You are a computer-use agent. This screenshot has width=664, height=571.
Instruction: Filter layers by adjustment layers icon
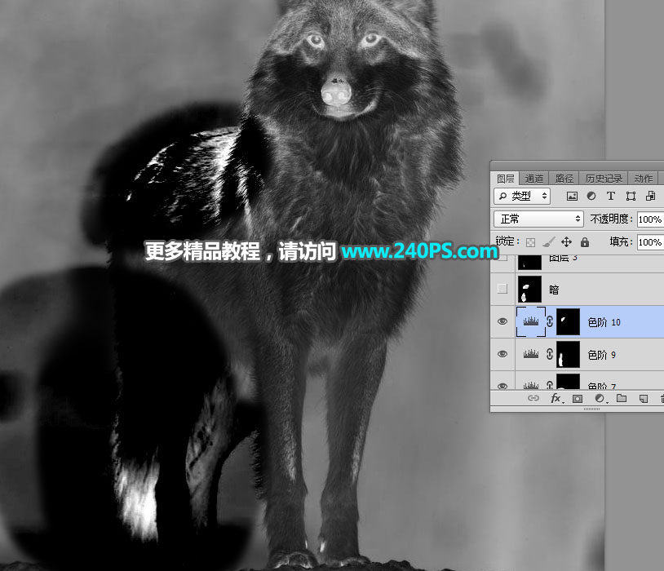tap(591, 196)
